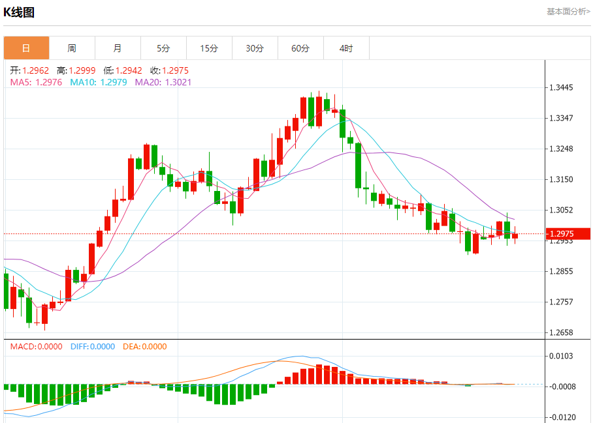Click the MA10 indicator label
This screenshot has height=423, width=593.
(99, 82)
